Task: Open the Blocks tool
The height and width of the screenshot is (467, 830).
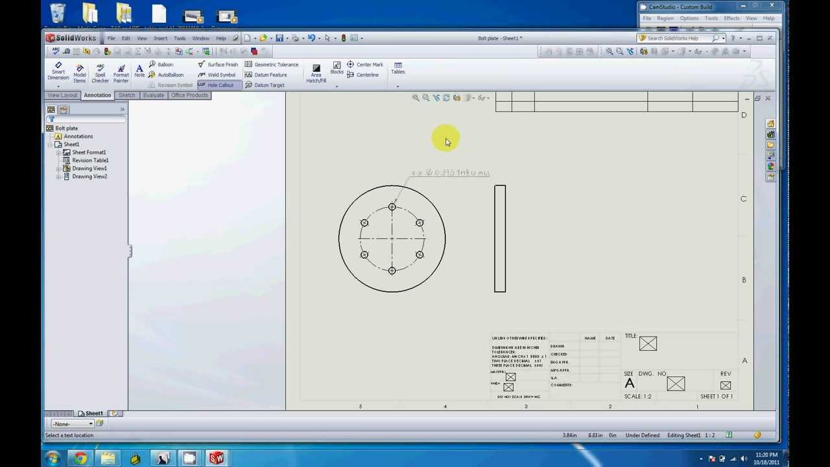Action: 337,67
